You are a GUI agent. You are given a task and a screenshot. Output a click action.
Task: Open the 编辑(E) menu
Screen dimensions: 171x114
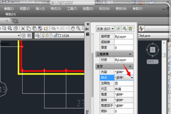click(x=9, y=9)
